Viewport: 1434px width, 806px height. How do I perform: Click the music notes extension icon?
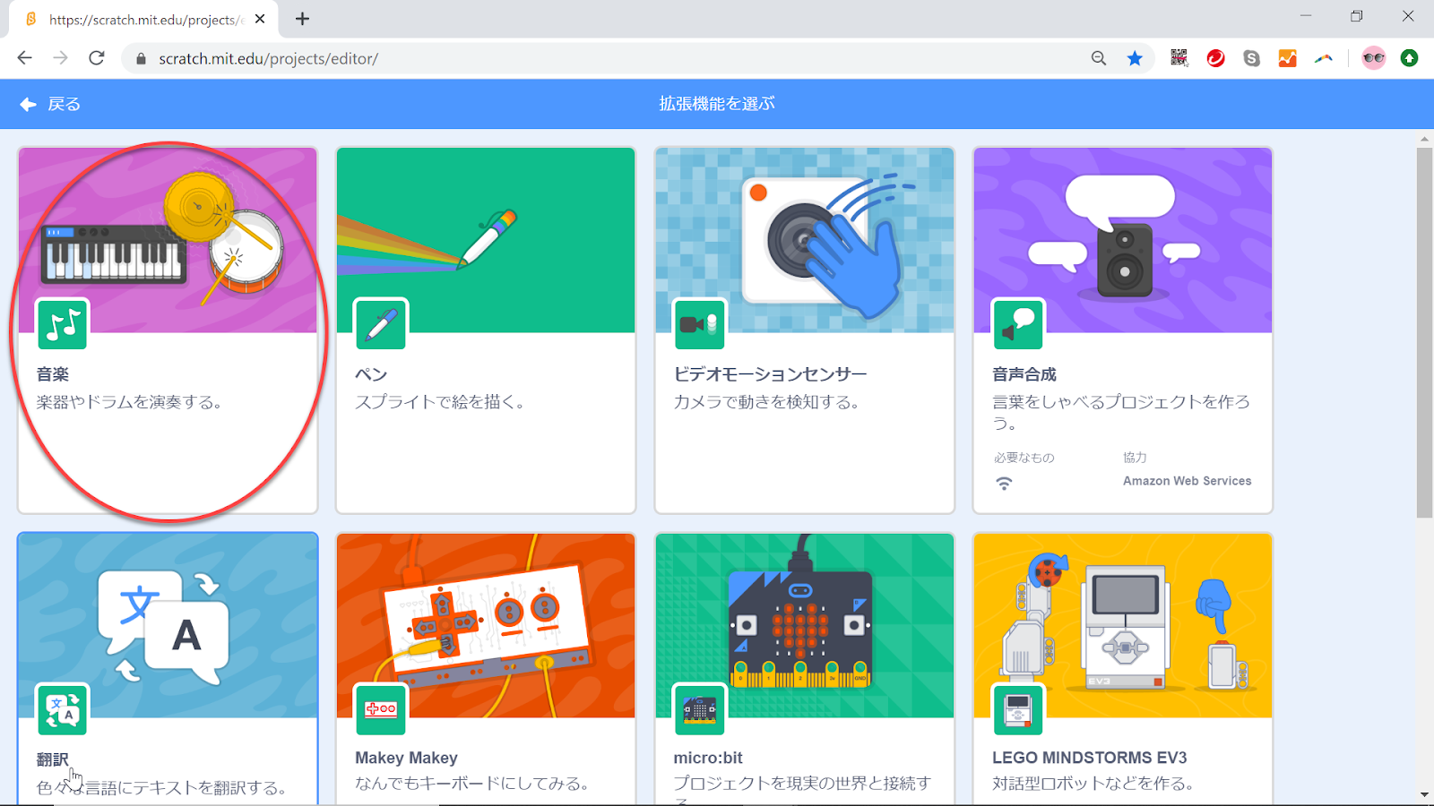63,324
